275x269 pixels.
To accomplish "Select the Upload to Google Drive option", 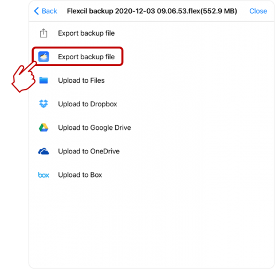I will 95,128.
